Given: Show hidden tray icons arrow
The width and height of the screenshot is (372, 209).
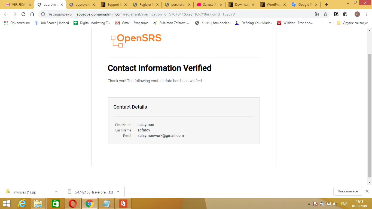Looking at the screenshot, I should (x=309, y=204).
